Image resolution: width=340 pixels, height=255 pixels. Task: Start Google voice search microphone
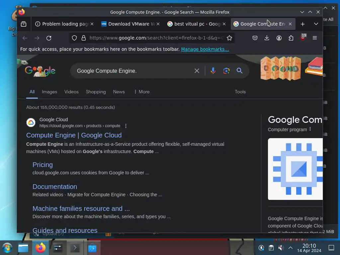pos(213,71)
